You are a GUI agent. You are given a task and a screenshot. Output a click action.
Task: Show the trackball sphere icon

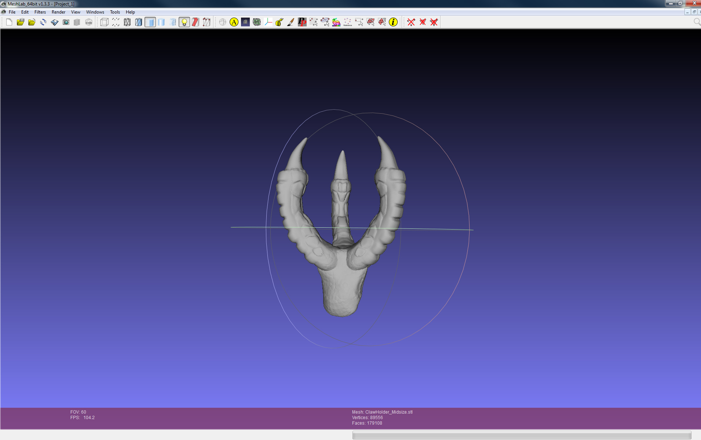(222, 22)
